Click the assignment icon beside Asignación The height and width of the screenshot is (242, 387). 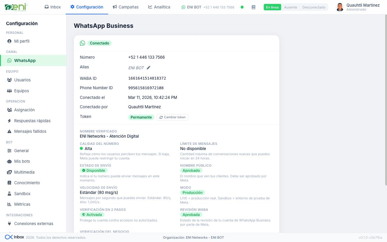pos(9,110)
